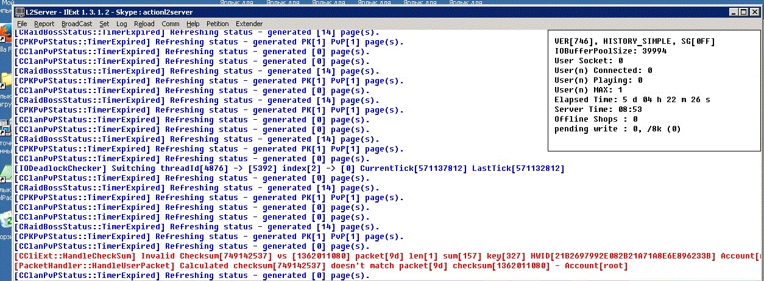The width and height of the screenshot is (764, 281).
Task: Open the File menu
Action: pyautogui.click(x=22, y=24)
